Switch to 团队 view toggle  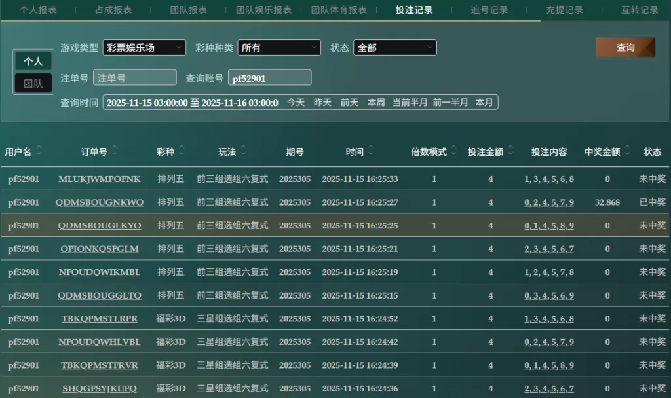[33, 83]
